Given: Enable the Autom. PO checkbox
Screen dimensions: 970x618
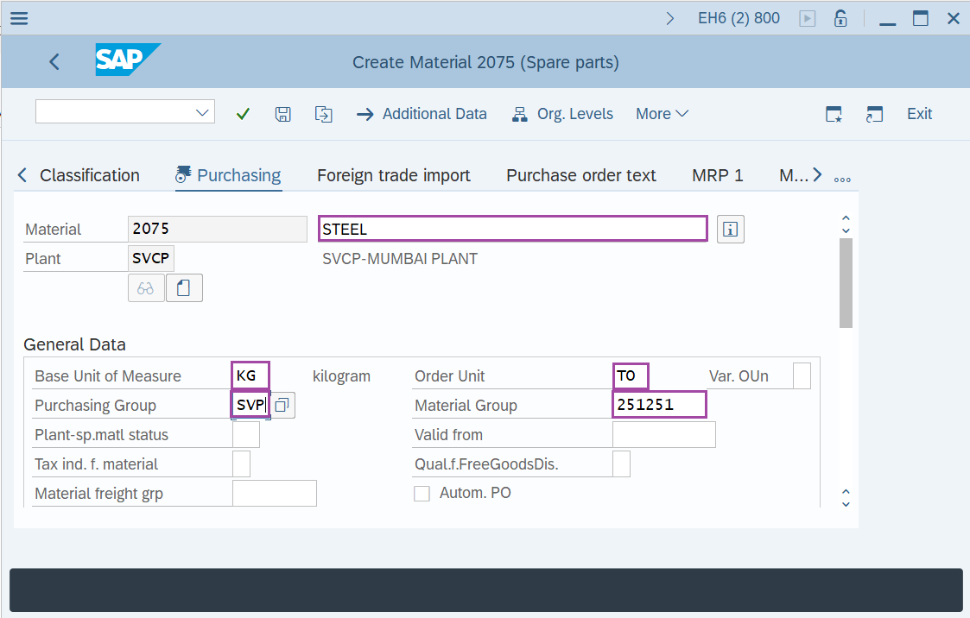Looking at the screenshot, I should (422, 494).
